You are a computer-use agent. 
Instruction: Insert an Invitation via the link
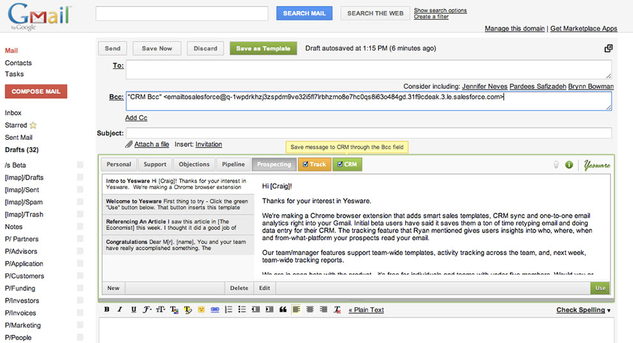tap(208, 144)
